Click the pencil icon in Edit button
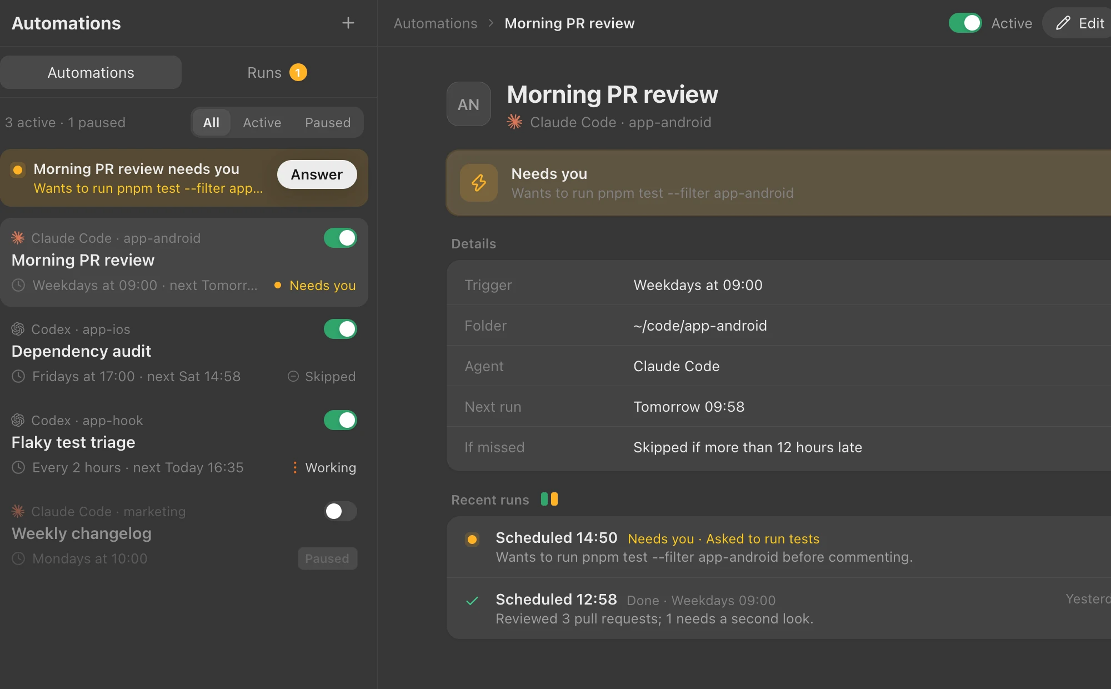This screenshot has width=1111, height=689. pos(1063,23)
